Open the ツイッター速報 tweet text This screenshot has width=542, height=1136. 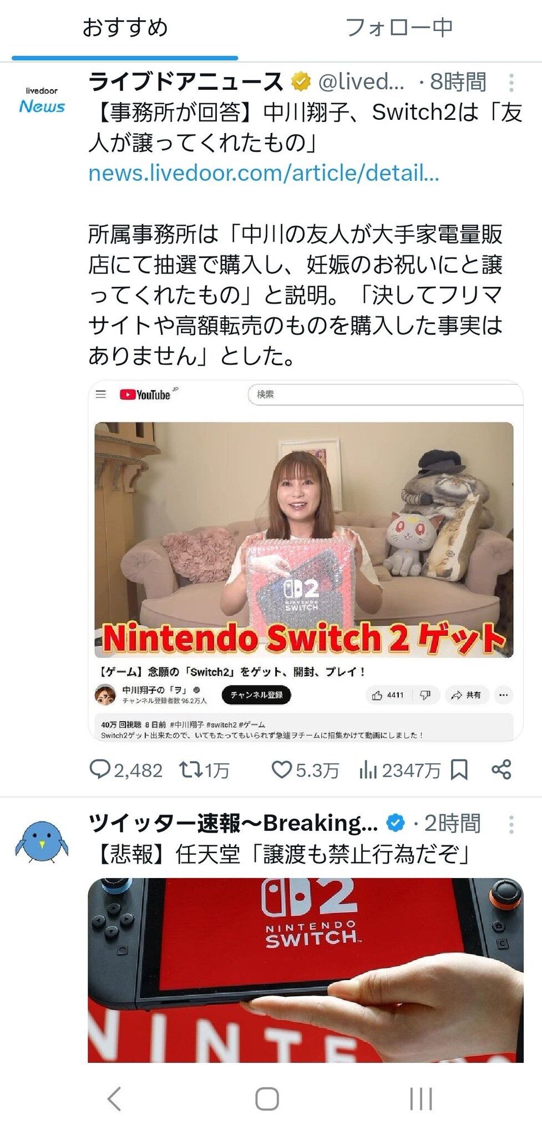click(x=281, y=855)
